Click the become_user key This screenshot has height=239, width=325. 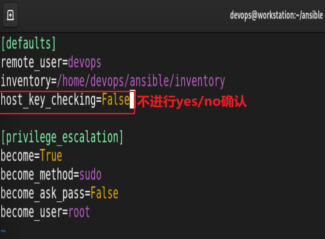(32, 212)
